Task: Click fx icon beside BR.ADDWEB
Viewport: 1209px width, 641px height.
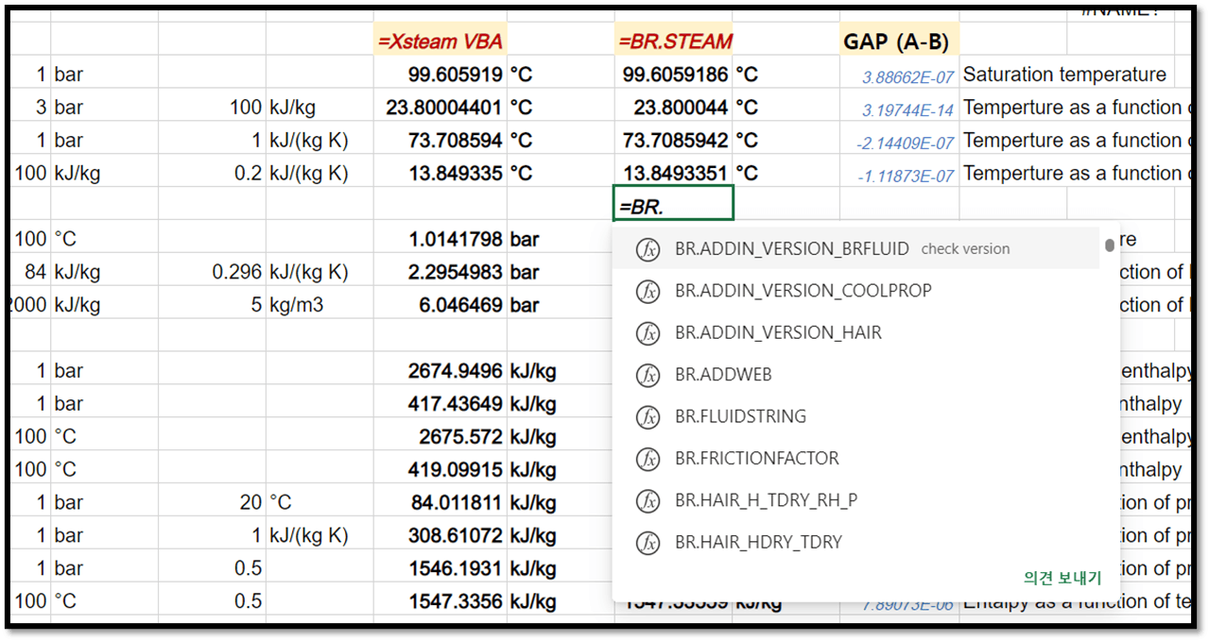Action: (x=648, y=375)
